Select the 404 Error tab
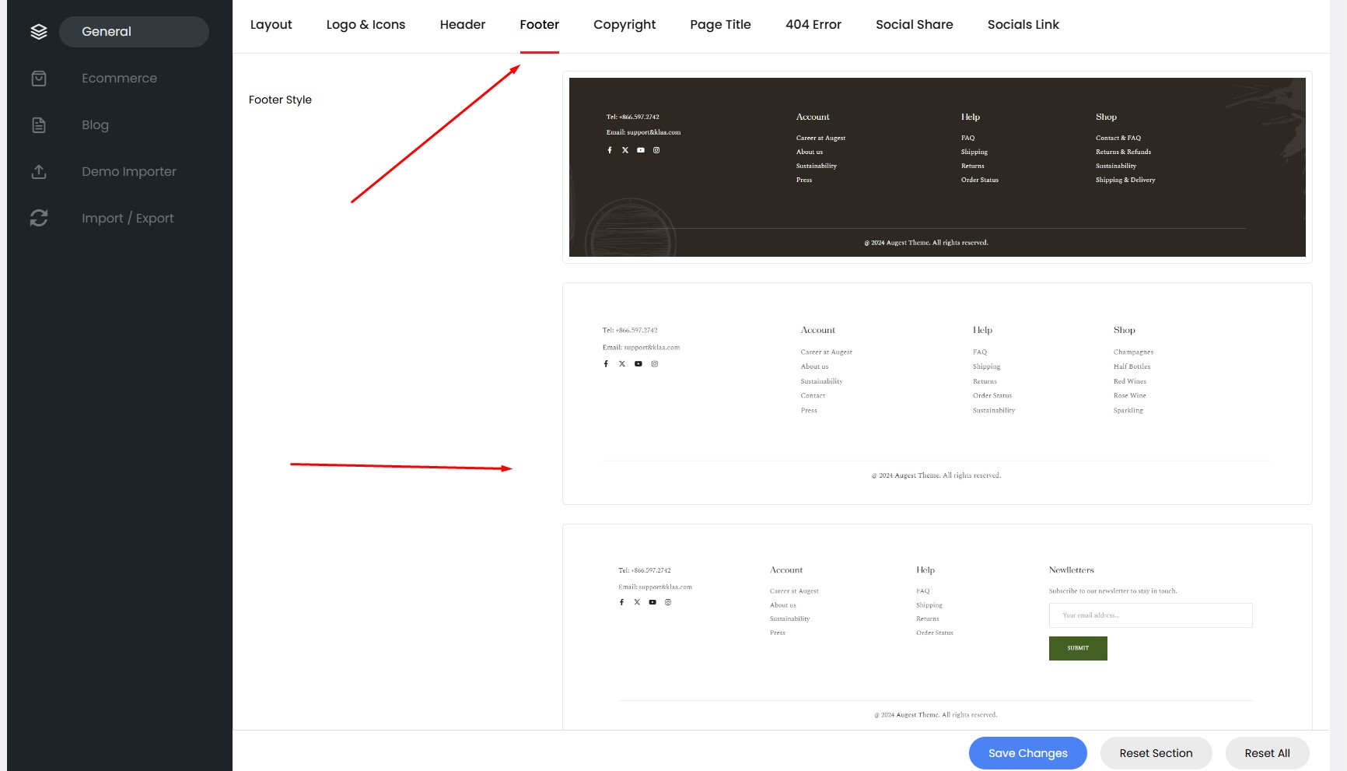The width and height of the screenshot is (1347, 771). [x=813, y=25]
